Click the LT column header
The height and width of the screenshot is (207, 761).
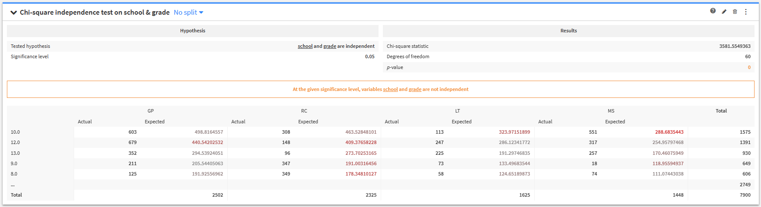click(457, 111)
